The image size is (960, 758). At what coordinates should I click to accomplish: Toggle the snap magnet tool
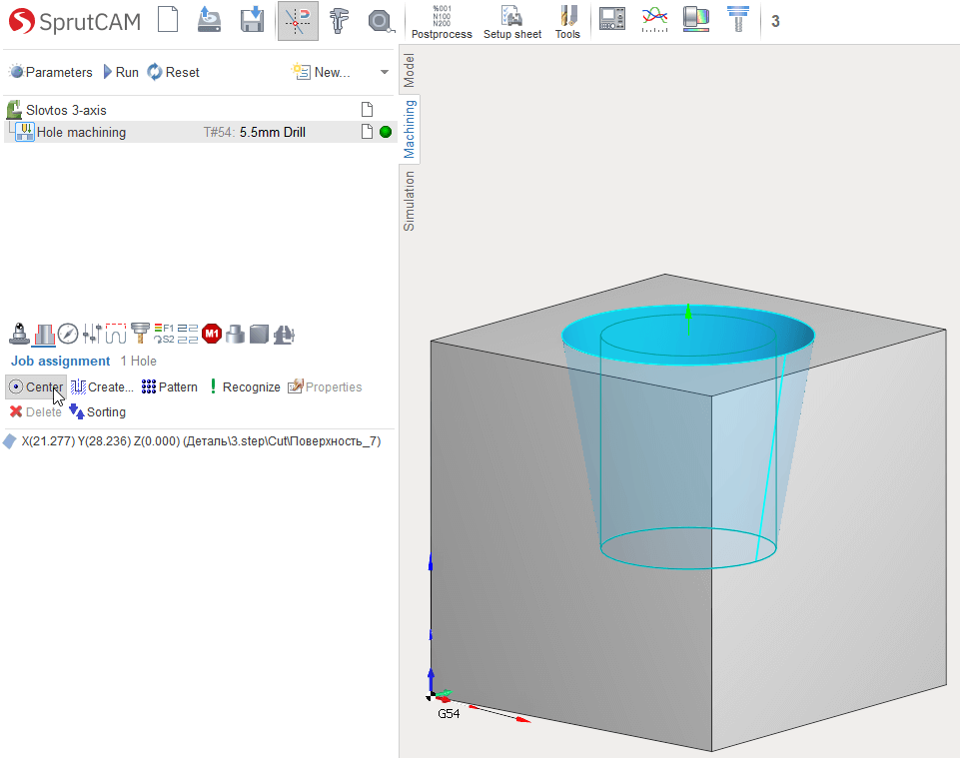click(298, 21)
